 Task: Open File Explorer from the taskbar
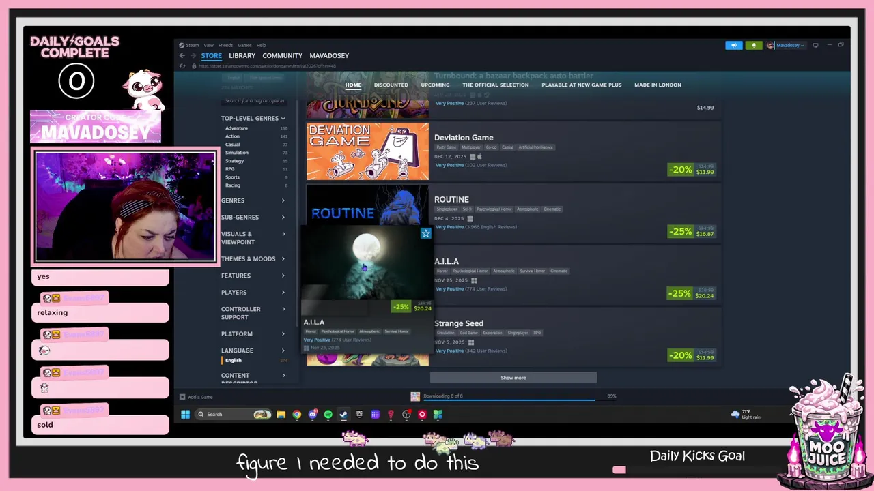click(x=281, y=414)
